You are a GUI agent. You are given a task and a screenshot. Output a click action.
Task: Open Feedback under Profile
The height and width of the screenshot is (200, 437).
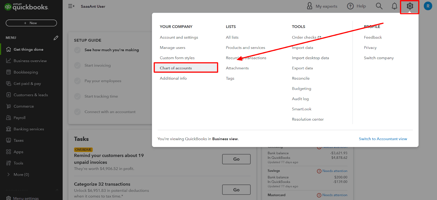point(373,37)
